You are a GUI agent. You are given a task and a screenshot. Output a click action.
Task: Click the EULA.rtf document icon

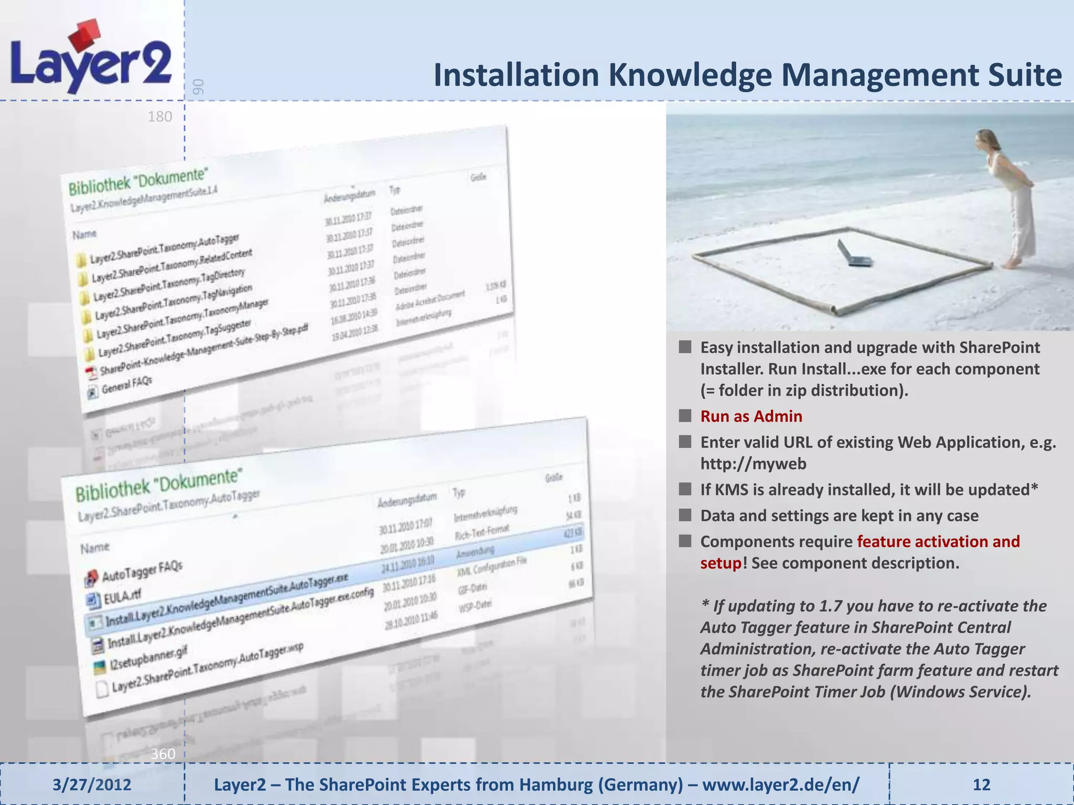point(93,600)
